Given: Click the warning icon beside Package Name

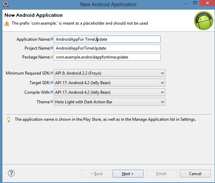Looking at the screenshot, I should pos(52,57).
